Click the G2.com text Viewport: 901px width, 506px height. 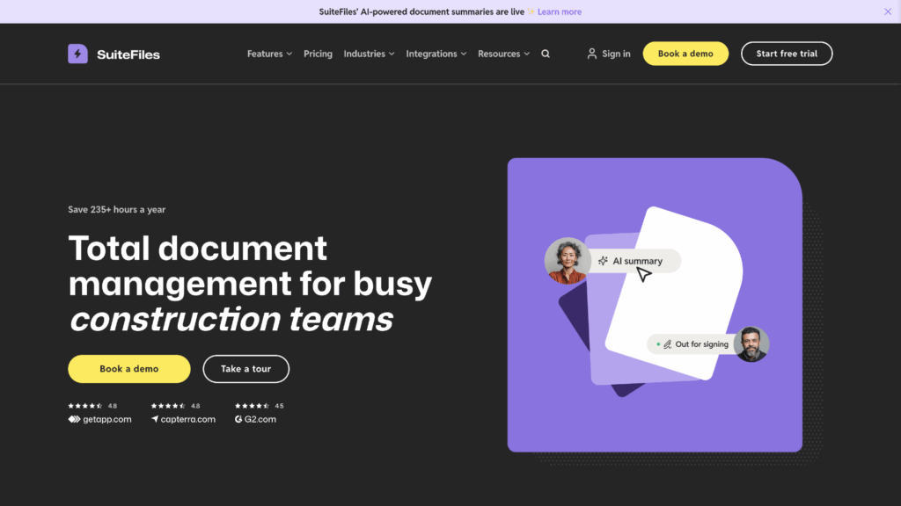pyautogui.click(x=260, y=419)
